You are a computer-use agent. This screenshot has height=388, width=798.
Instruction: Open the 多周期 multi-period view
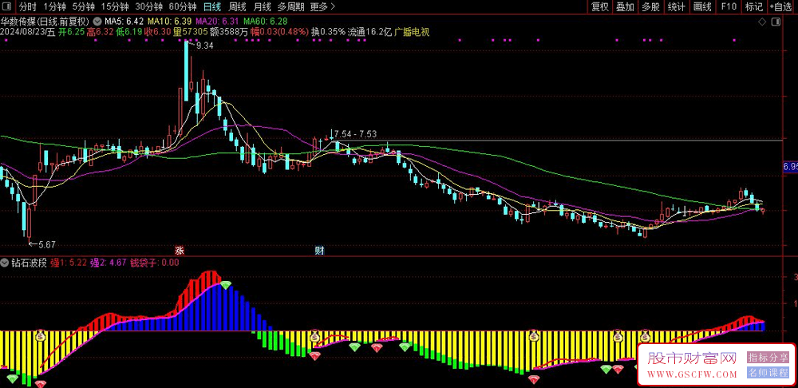pyautogui.click(x=291, y=7)
